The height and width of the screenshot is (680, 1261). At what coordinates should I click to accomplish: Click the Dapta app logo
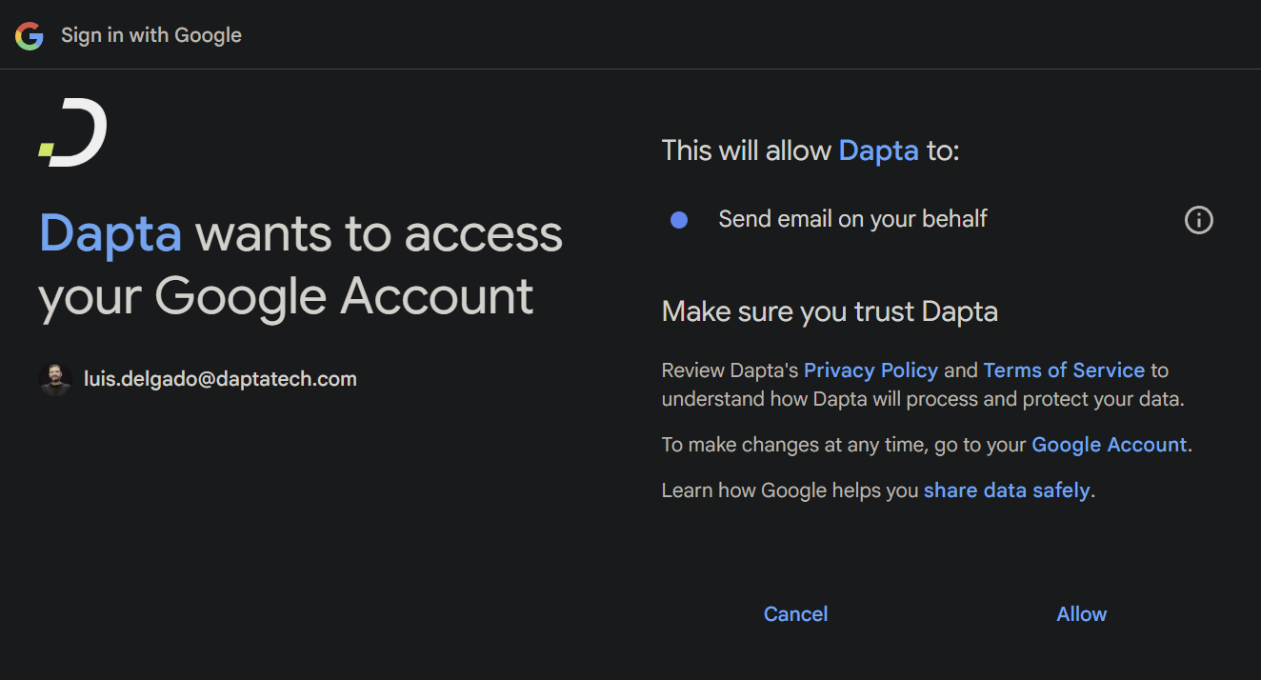point(73,132)
